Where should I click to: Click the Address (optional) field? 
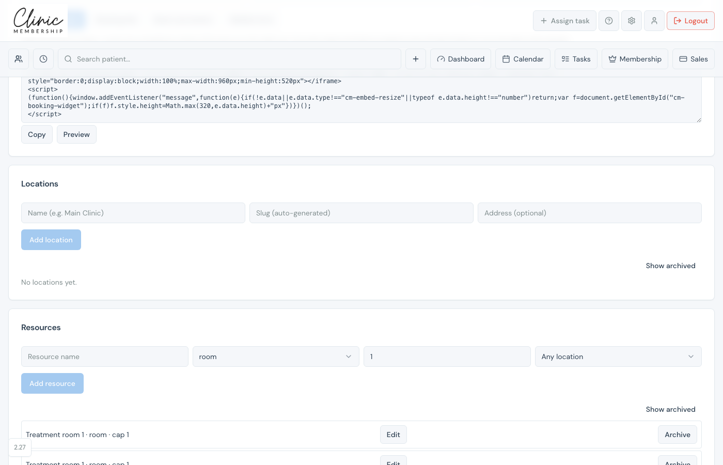click(x=590, y=213)
